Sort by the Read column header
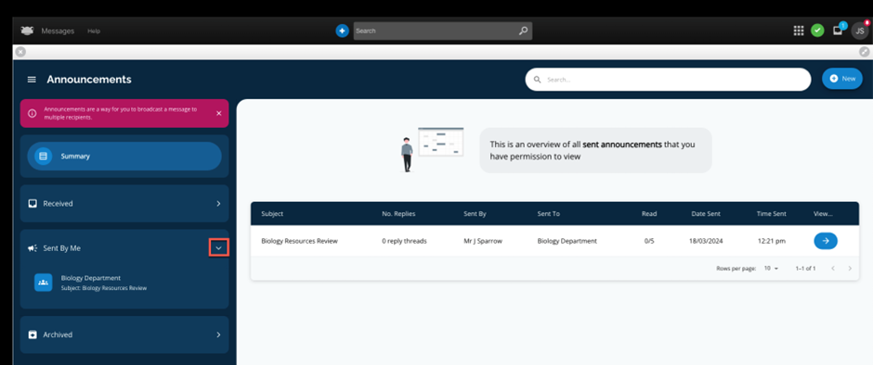 (649, 213)
